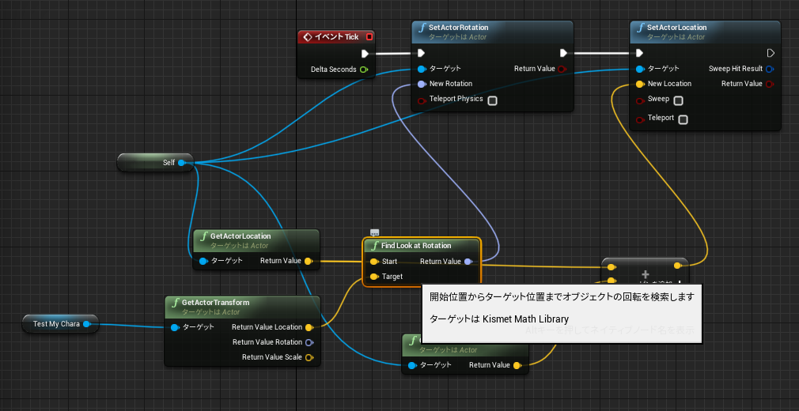This screenshot has height=411, width=799.
Task: Click the SetActorLocation New Location pin
Action: pos(639,84)
